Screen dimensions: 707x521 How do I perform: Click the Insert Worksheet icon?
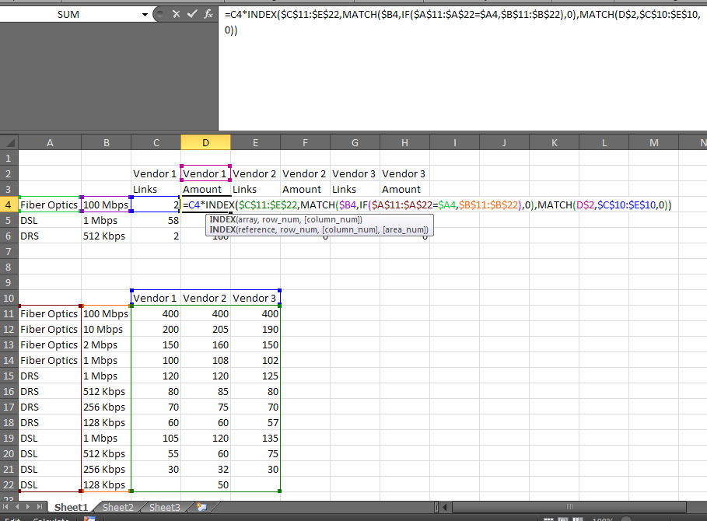[x=201, y=508]
